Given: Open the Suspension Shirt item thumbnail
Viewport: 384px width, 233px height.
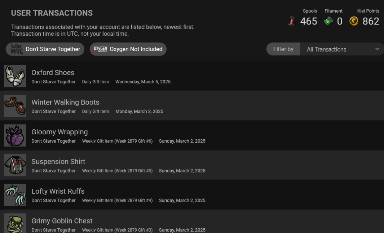Looking at the screenshot, I should pyautogui.click(x=15, y=165).
